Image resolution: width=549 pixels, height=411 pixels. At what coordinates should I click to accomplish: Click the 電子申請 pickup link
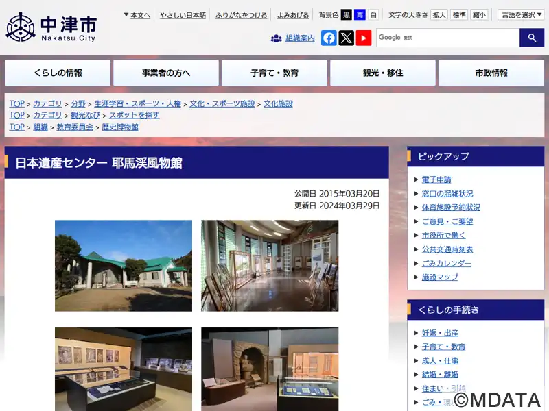[436, 179]
